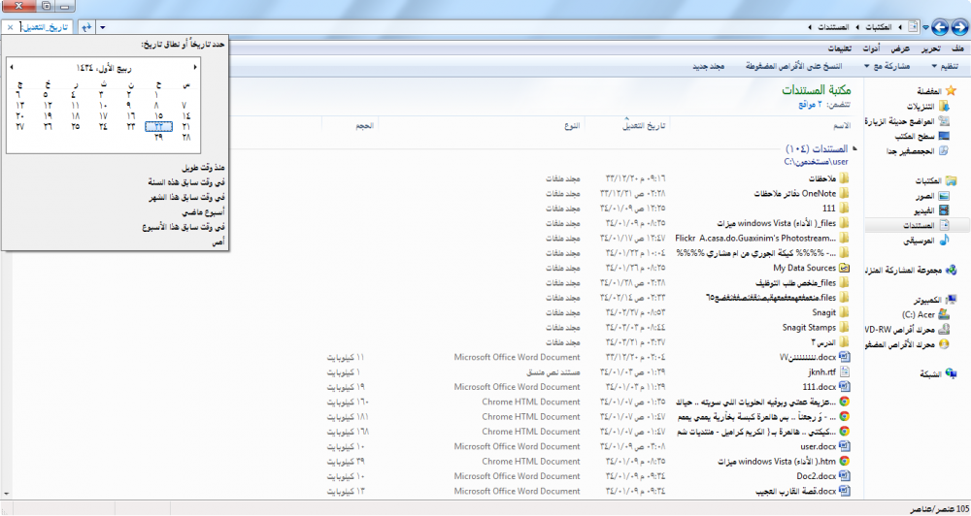
Task: Open the File (ملف) menu
Action: tap(957, 48)
